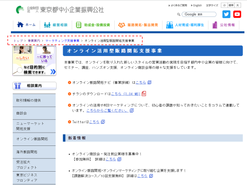The width and height of the screenshot is (247, 185).
Task: Click the オンライン活用型販路開拓支援事業 page title banner
Action: tap(153, 51)
